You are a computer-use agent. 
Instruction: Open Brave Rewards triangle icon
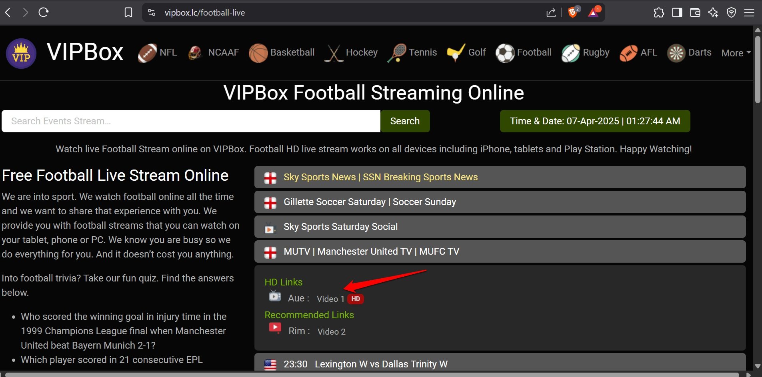click(x=593, y=12)
